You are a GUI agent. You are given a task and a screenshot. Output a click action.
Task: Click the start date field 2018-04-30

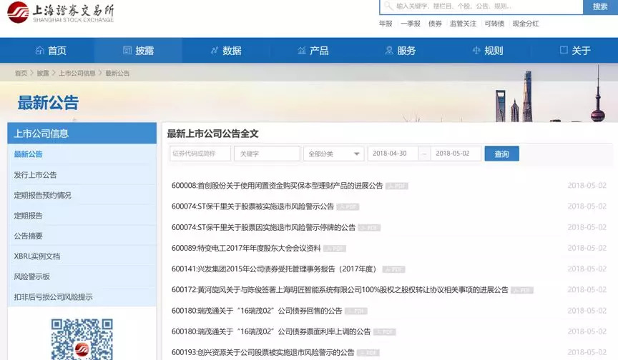393,154
